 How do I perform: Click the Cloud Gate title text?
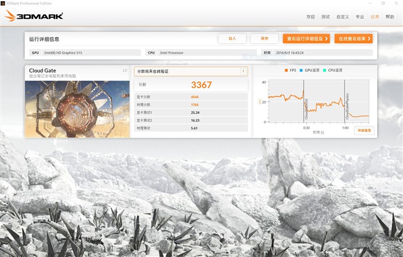coord(43,71)
